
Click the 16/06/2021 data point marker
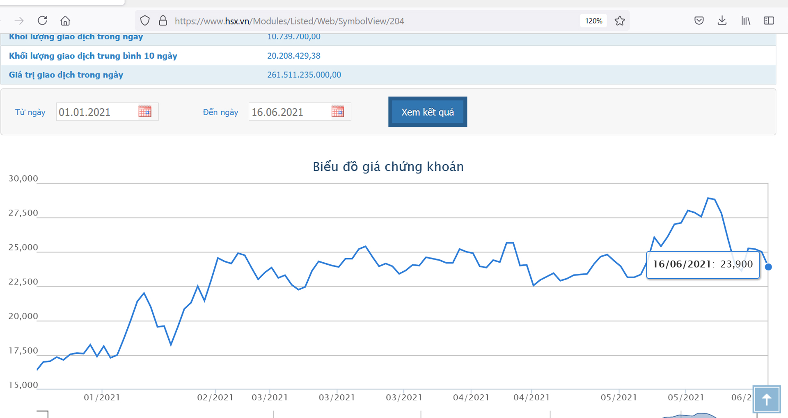tap(768, 267)
